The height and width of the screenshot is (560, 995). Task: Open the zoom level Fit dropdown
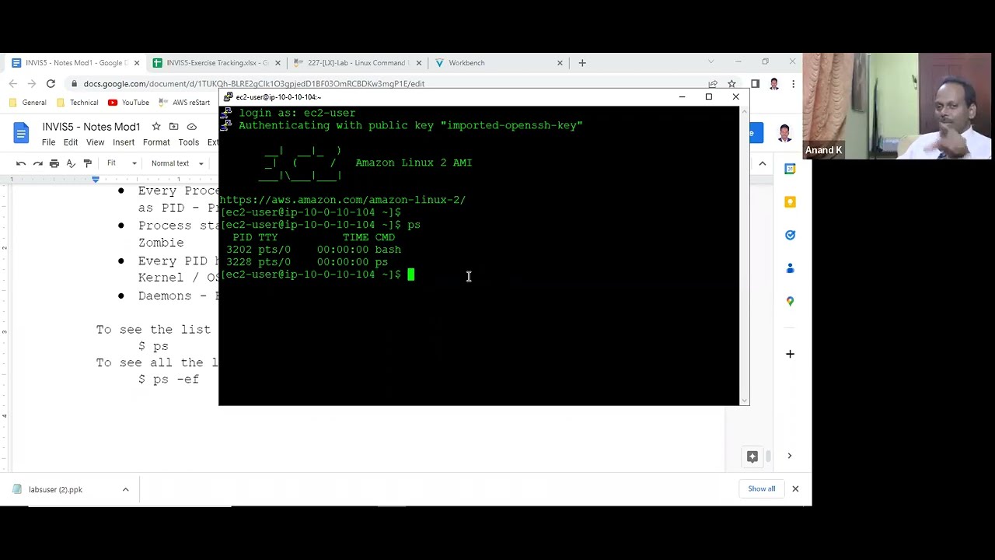click(121, 163)
